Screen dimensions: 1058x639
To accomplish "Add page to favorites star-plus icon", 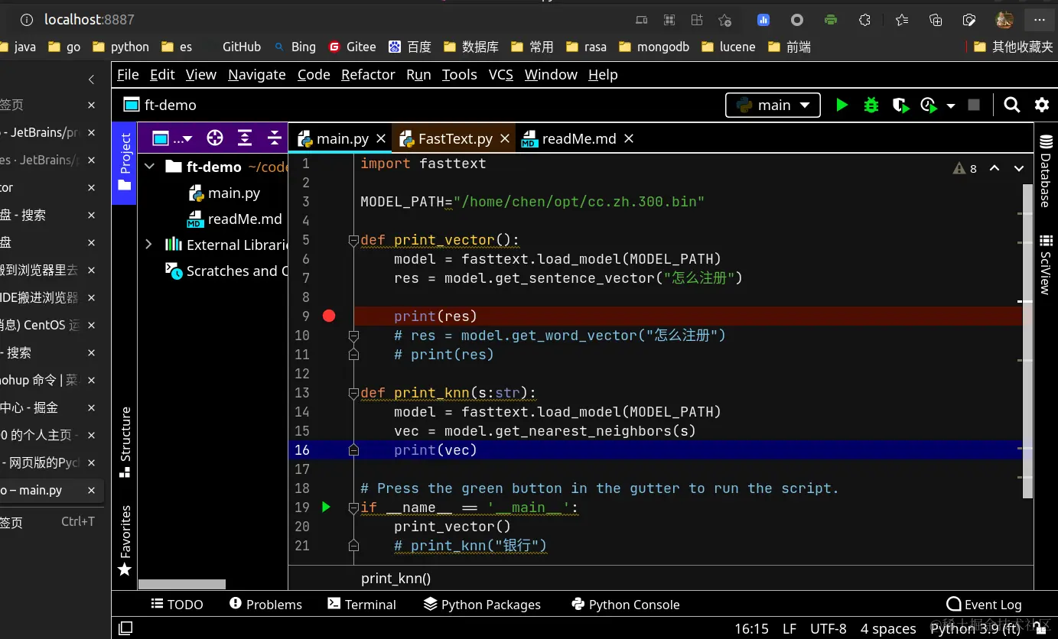I will [724, 20].
